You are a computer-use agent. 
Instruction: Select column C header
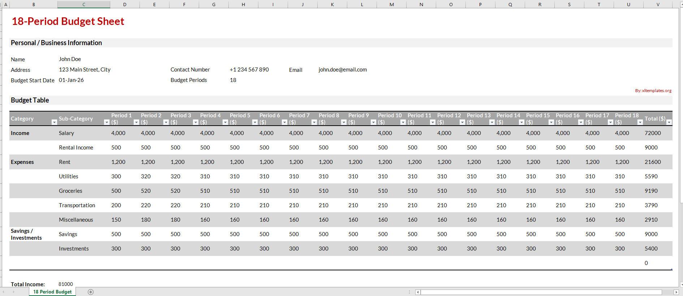pos(84,4)
